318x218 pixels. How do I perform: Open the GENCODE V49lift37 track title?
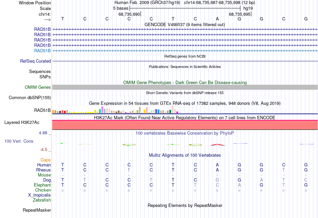coord(184,24)
